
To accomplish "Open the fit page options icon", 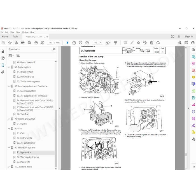I will tap(108, 43).
